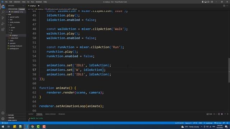Screen dimensions: 230x129
Task: Toggle secondary sidebar layout icon
Action: pyautogui.click(x=208, y=2)
